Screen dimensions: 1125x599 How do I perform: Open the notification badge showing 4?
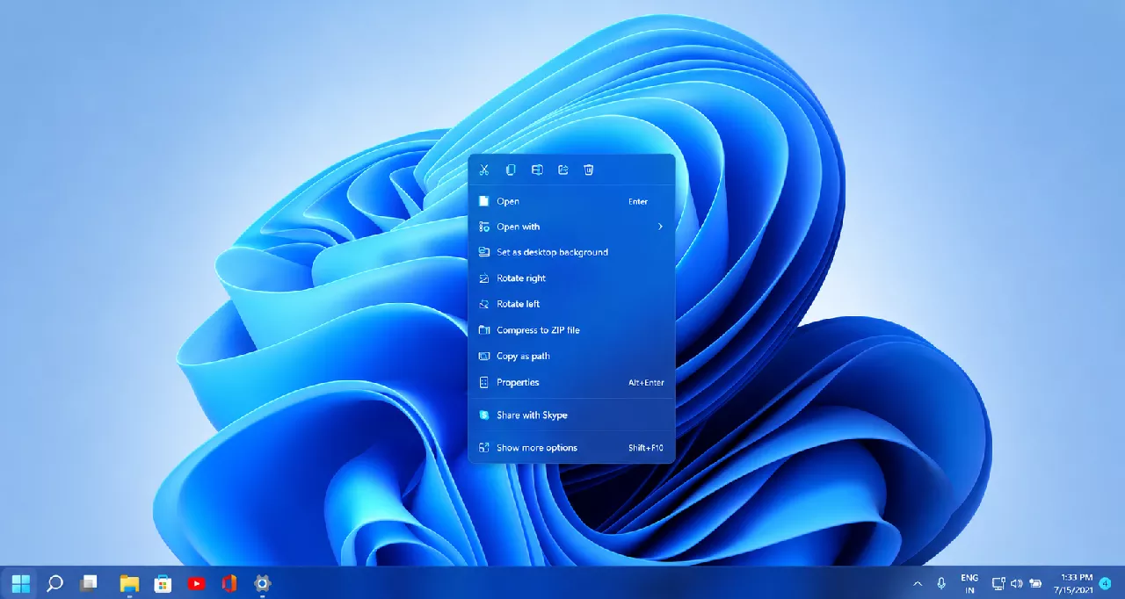(x=1106, y=583)
